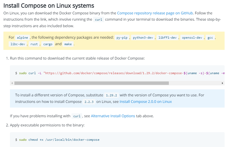Image resolution: width=228 pixels, height=147 pixels.
Task: Click the inline code 'libc-dev'
Action: (18, 44)
